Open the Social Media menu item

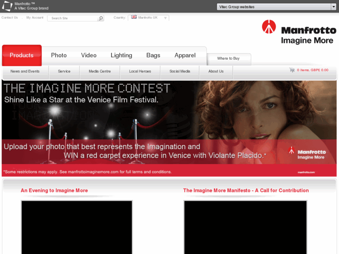180,71
